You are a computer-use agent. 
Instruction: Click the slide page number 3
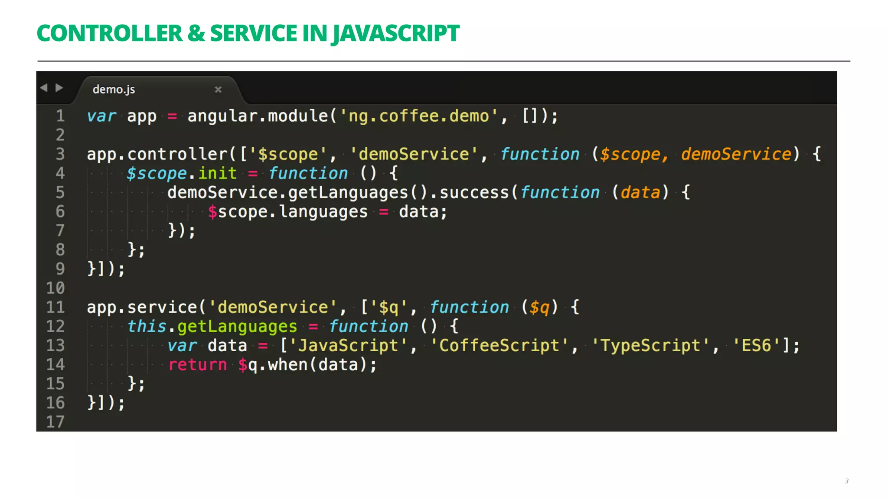coord(847,481)
